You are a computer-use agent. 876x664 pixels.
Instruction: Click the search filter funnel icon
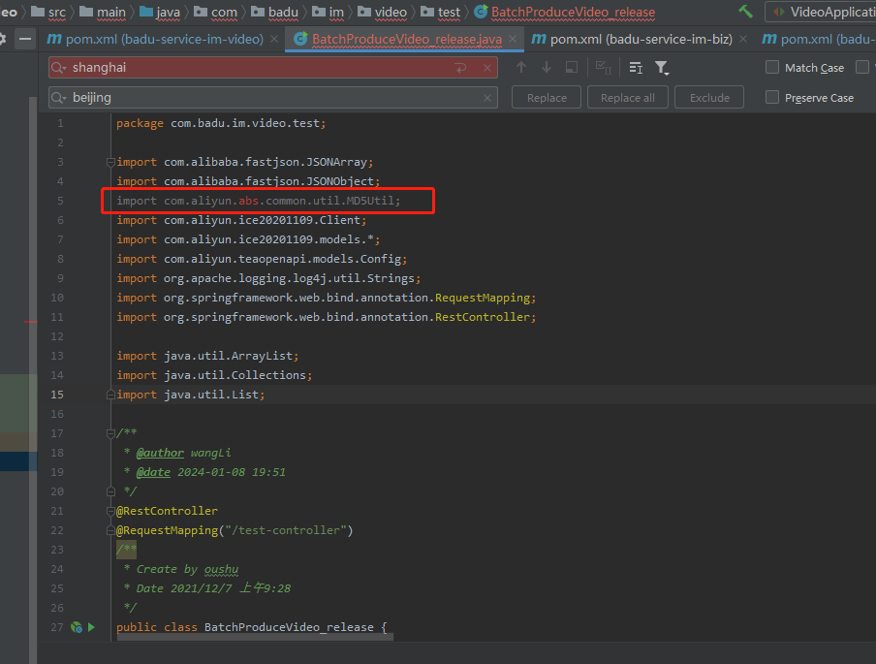[x=662, y=67]
